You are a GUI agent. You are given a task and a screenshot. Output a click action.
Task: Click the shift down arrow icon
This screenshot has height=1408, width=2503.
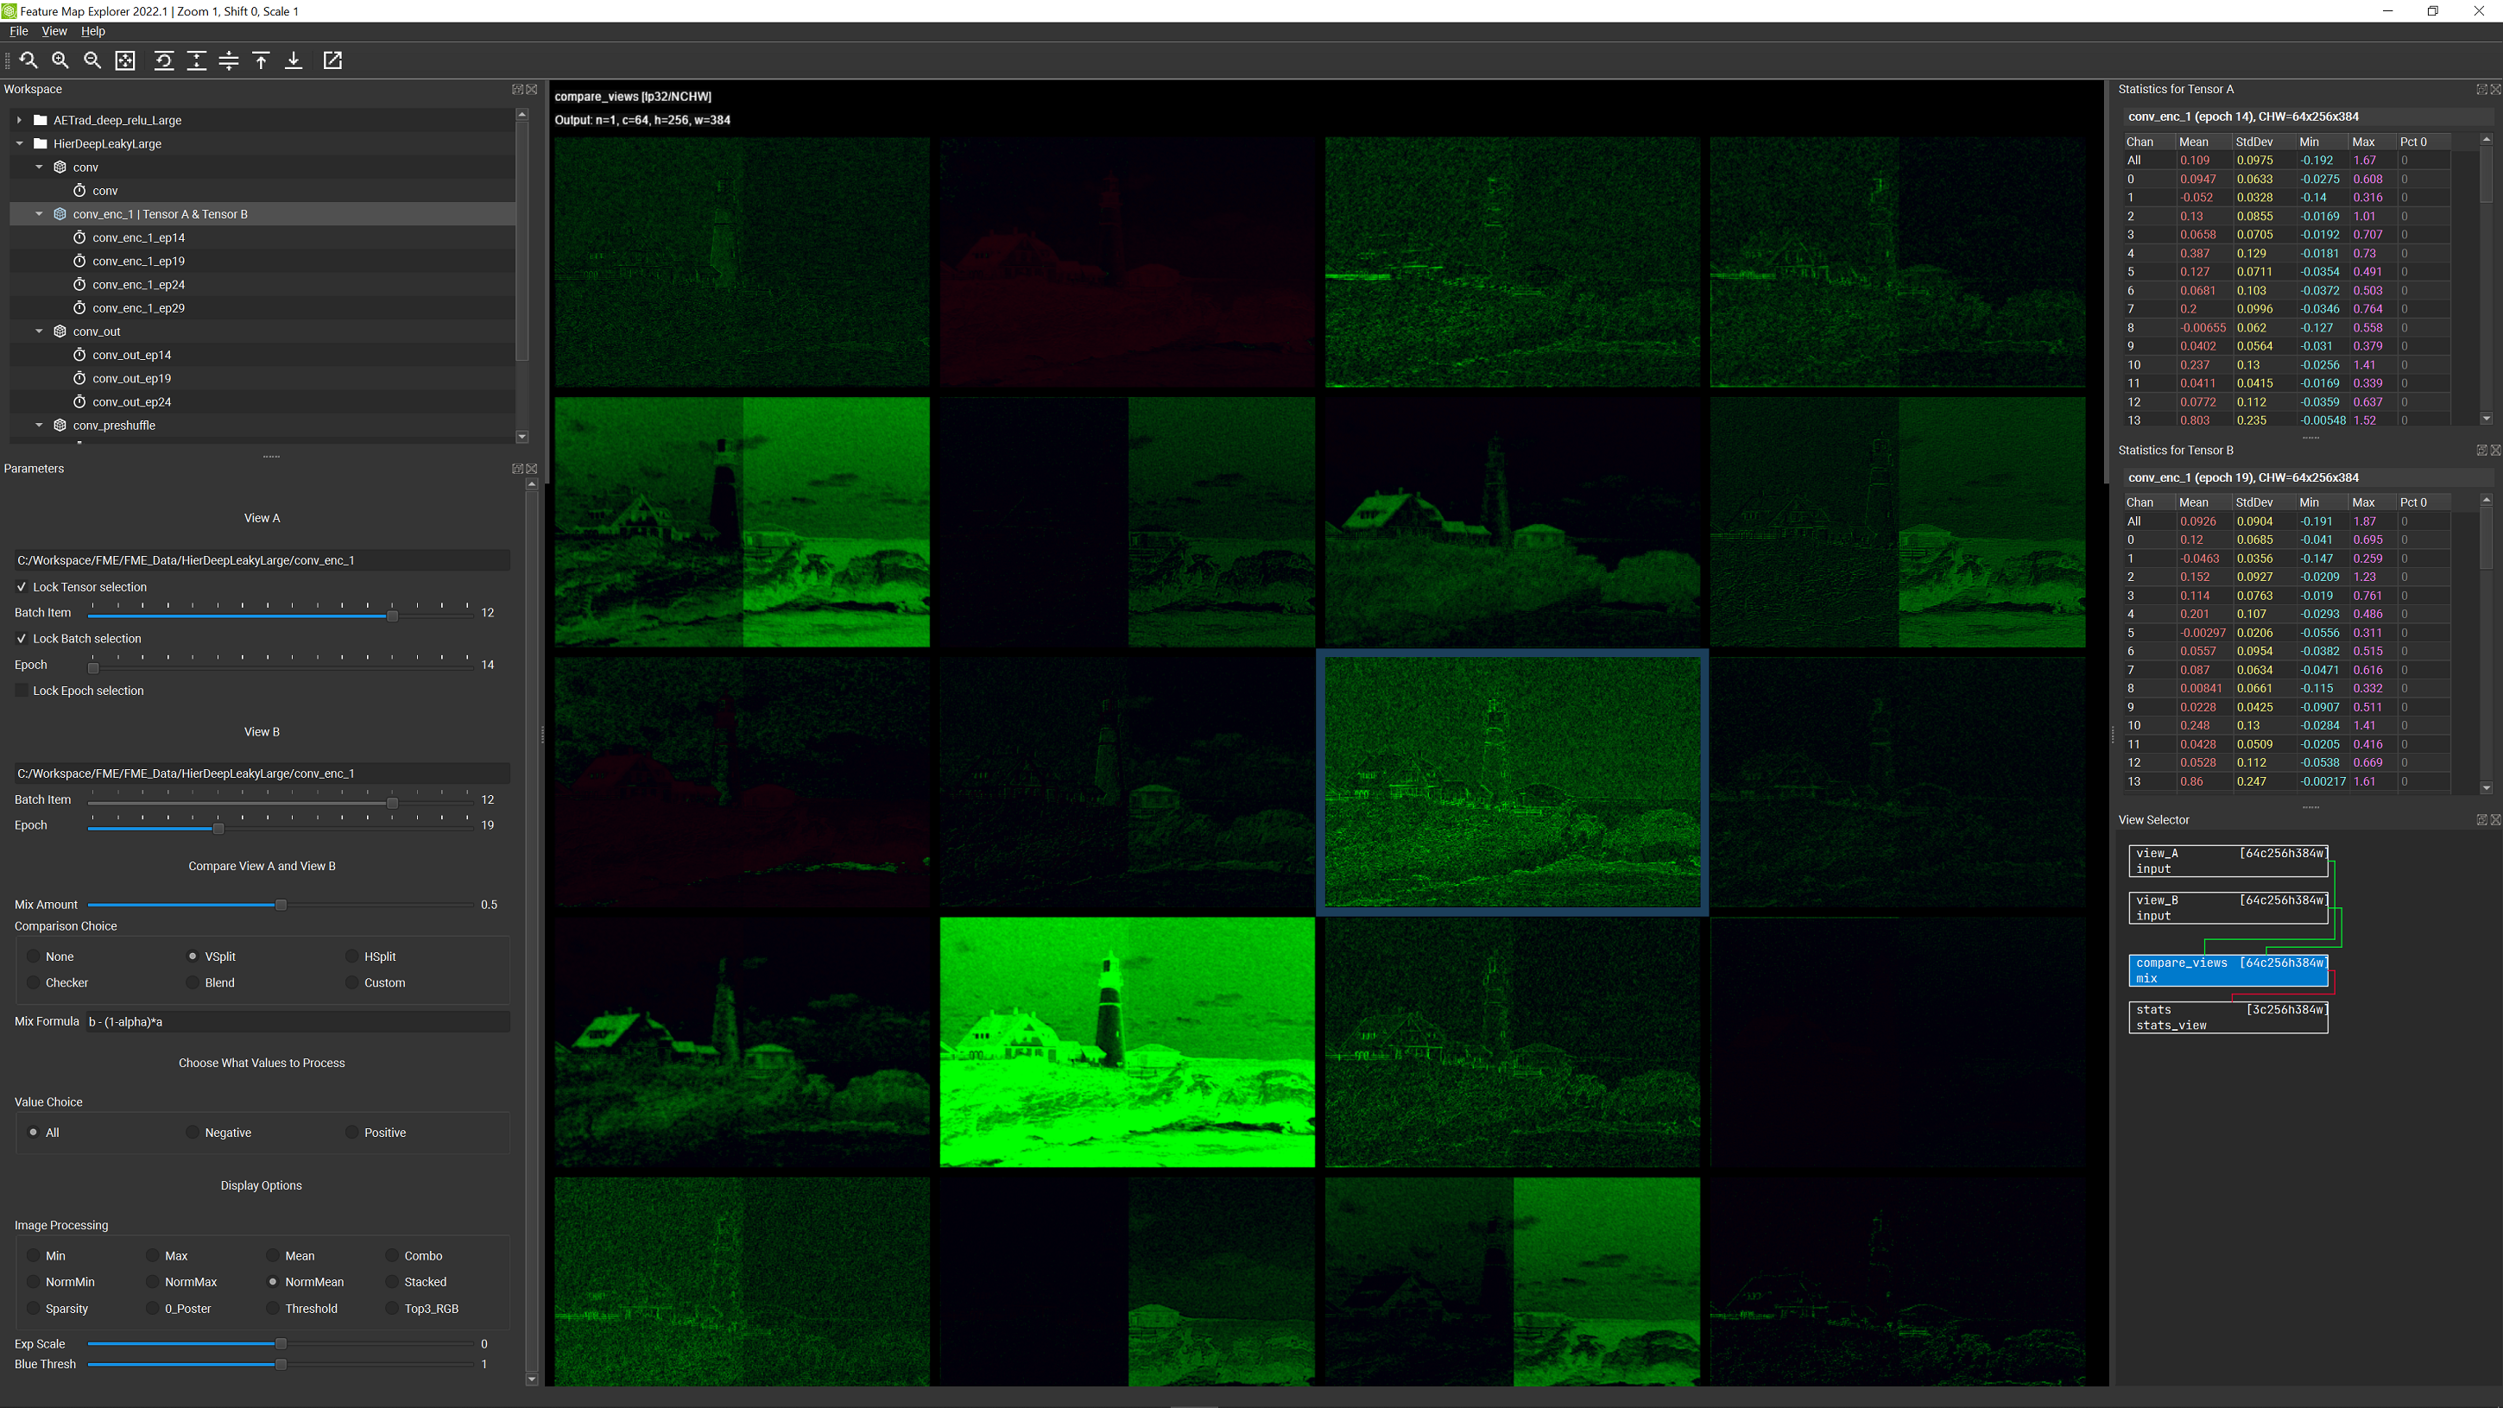click(294, 60)
